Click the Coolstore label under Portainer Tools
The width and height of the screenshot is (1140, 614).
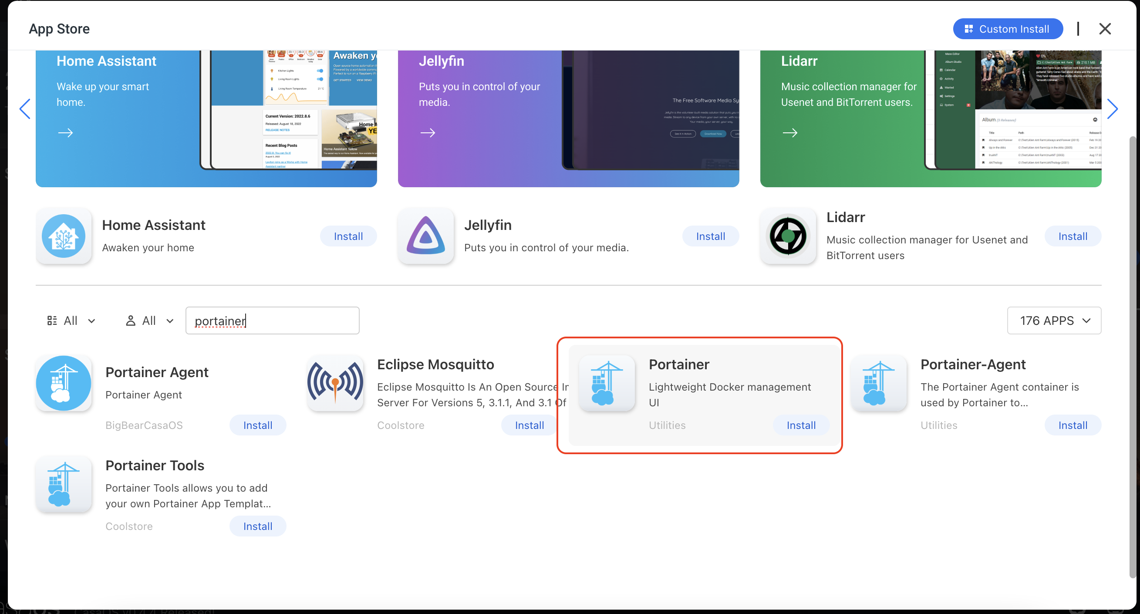129,526
